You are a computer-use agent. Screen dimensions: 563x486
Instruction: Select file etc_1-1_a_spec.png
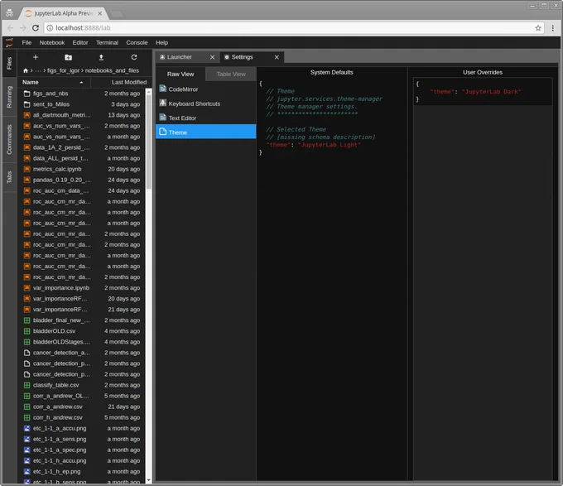82,450
